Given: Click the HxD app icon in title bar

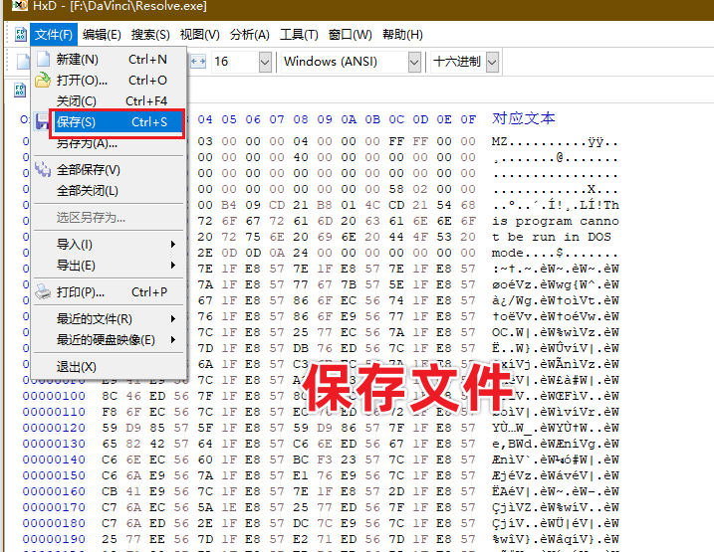Looking at the screenshot, I should click(19, 5).
